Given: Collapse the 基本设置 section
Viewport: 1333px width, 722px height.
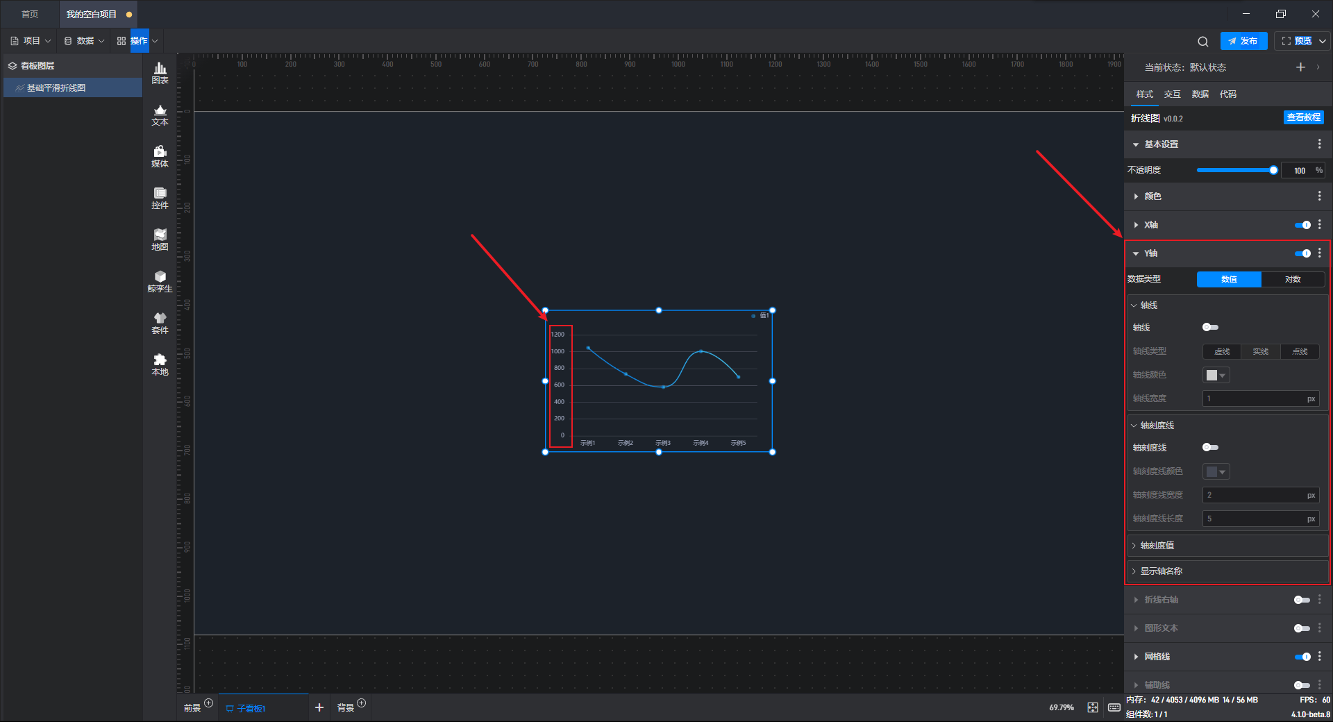Looking at the screenshot, I should (x=1136, y=144).
